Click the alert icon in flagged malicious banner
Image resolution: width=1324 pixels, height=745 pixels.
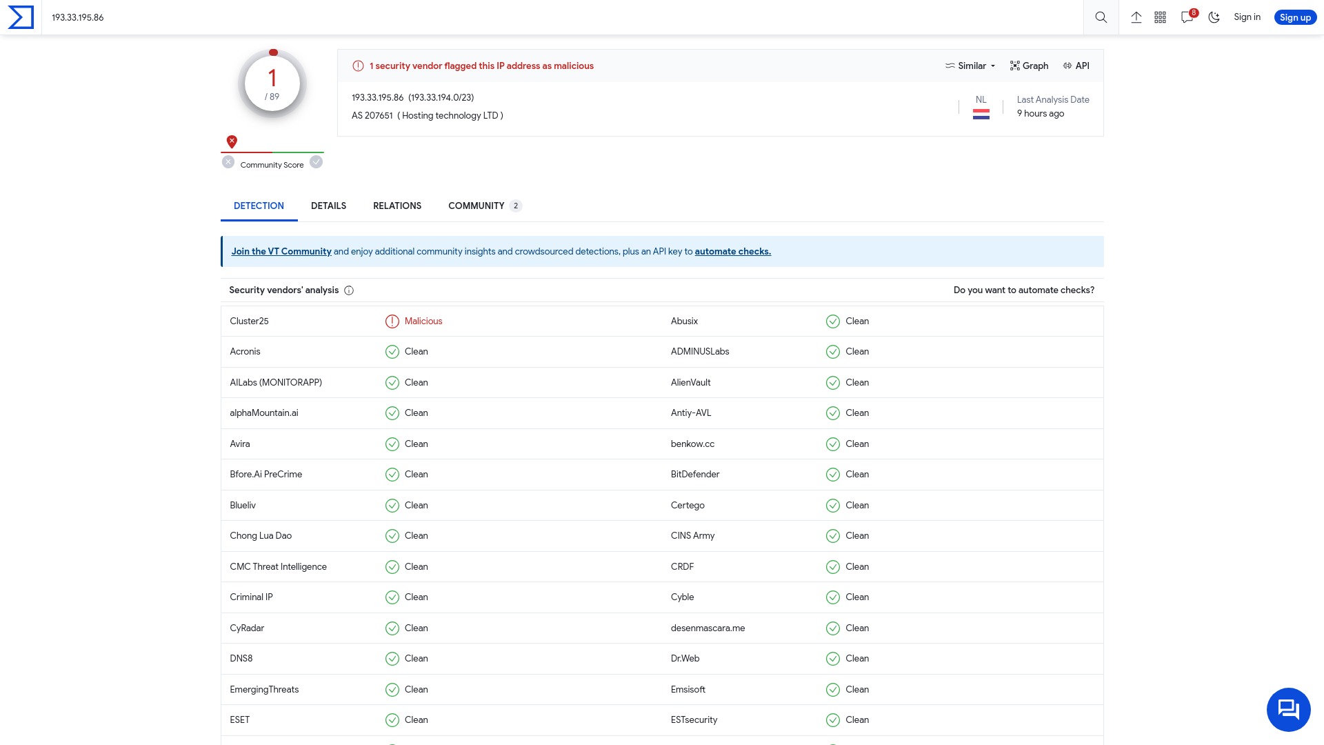tap(358, 66)
